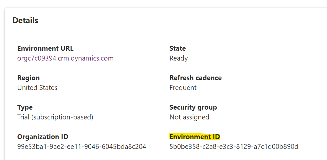Select the Trial (subscription-based) value
Screen dimensions: 327x160
click(55, 117)
